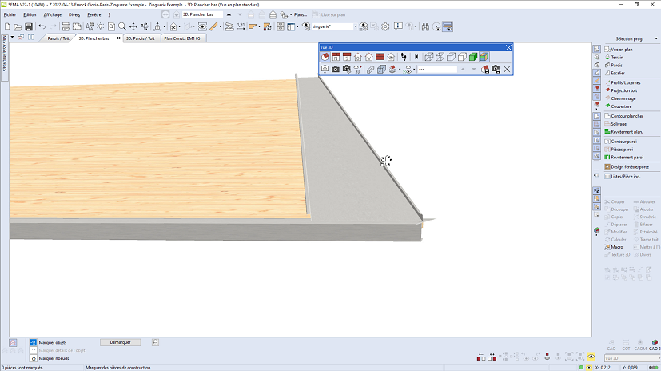Screen dimensions: 661x371
Task: Select Marquer objets radio option
Action: [34, 342]
